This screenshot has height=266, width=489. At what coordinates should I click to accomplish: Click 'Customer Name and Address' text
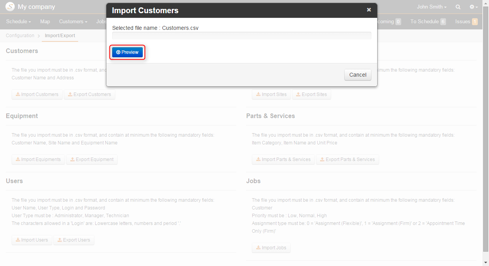(43, 78)
